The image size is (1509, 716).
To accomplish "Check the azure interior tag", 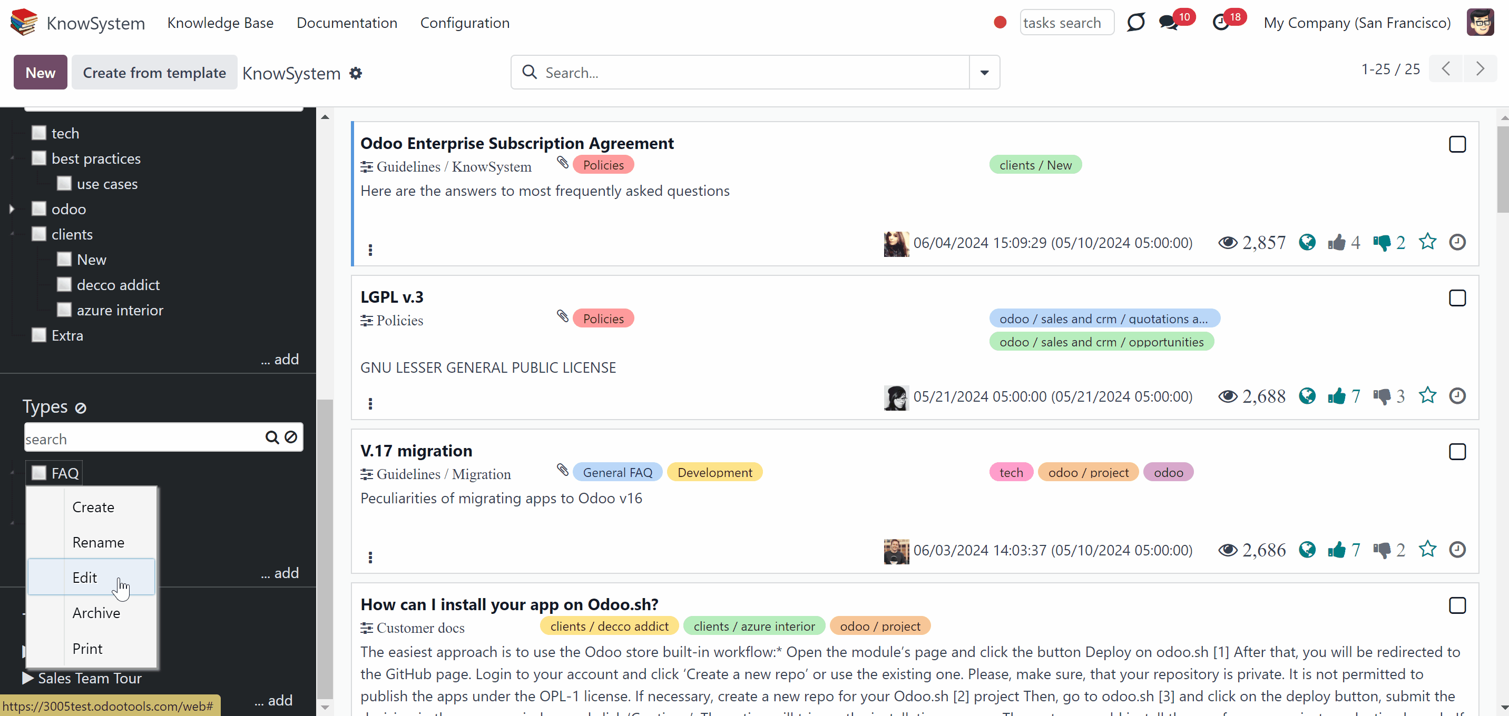I will (x=64, y=310).
